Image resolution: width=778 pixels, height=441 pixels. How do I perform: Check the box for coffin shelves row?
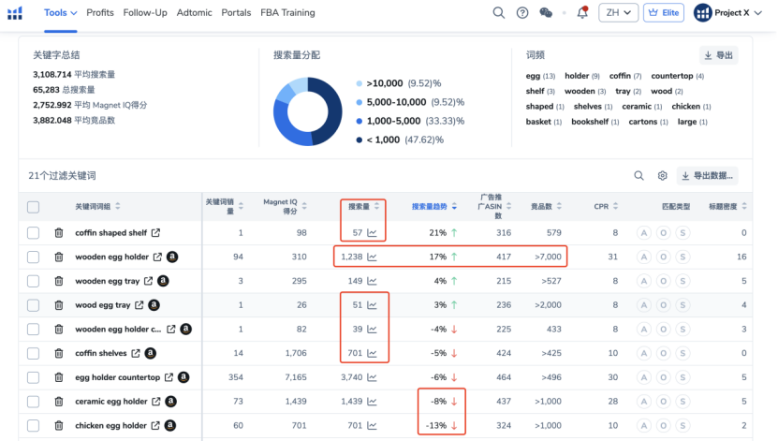pyautogui.click(x=34, y=354)
